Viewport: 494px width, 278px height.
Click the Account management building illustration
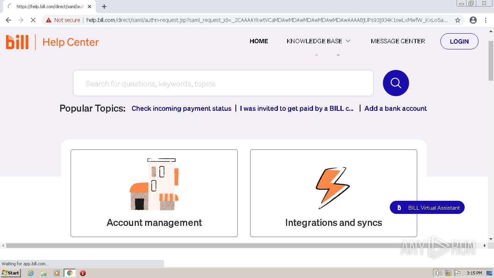154,184
